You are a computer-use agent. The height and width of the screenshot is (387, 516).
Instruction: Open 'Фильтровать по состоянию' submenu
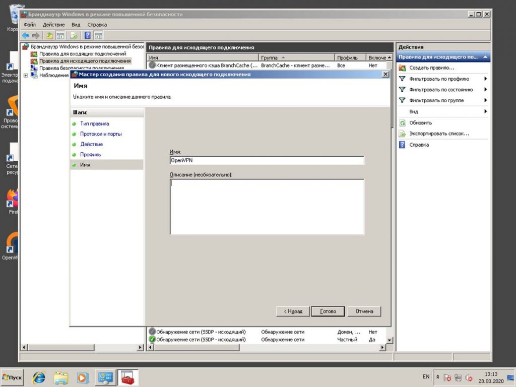[x=443, y=90]
